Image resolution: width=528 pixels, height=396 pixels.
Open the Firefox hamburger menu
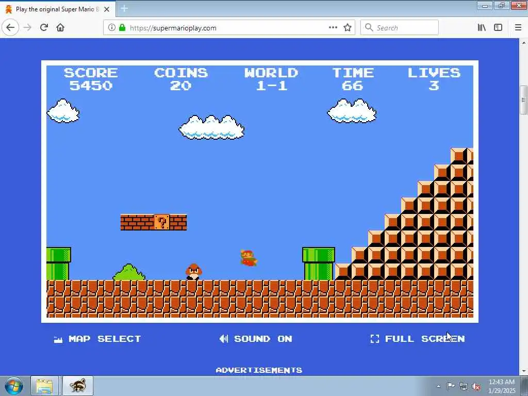tap(518, 28)
